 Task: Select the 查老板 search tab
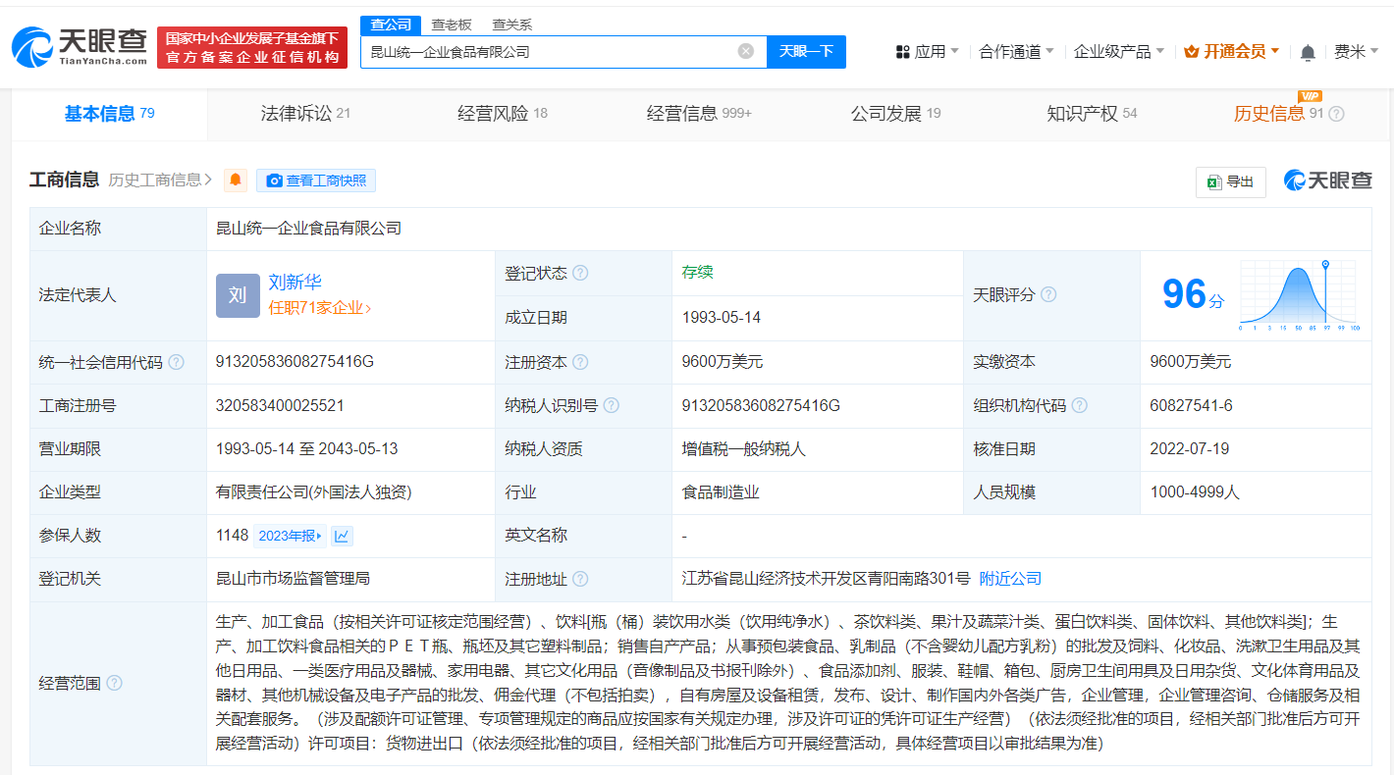[452, 25]
